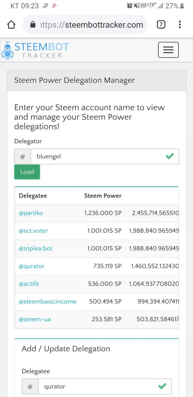Open the SteemBot Tracker logo homepage
Image resolution: width=193 pixels, height=397 pixels.
35,50
